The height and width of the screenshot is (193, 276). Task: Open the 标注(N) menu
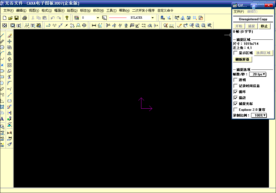pyautogui.click(x=85, y=11)
